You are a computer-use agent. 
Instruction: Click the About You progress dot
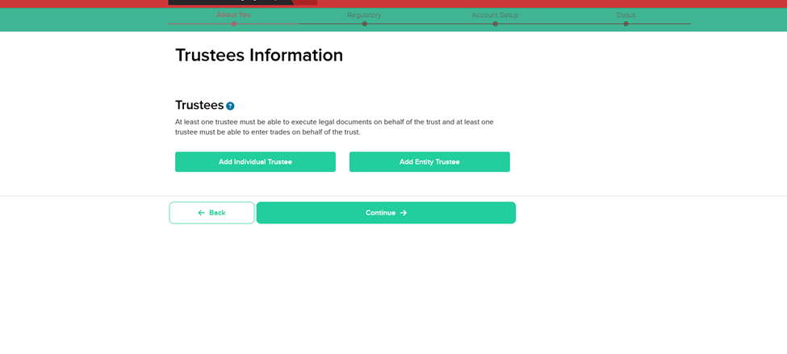(234, 23)
